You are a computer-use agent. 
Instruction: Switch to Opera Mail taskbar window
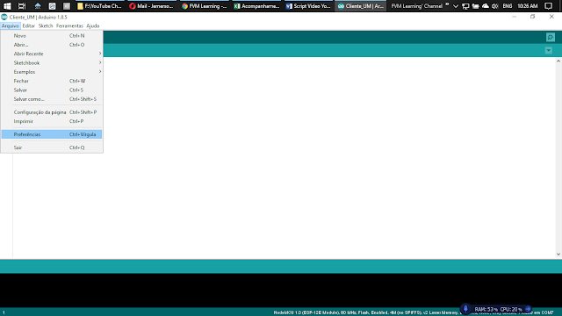point(152,6)
